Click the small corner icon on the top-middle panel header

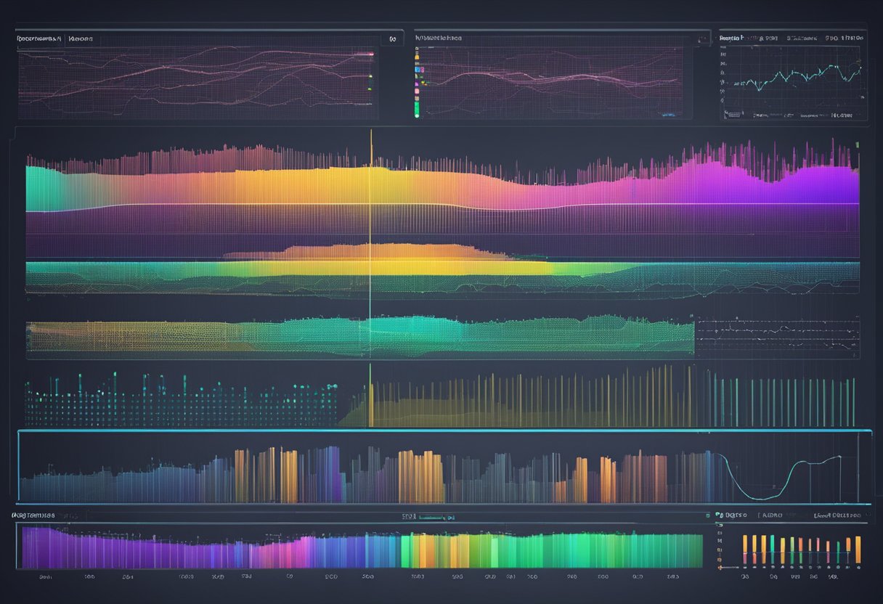click(x=703, y=38)
